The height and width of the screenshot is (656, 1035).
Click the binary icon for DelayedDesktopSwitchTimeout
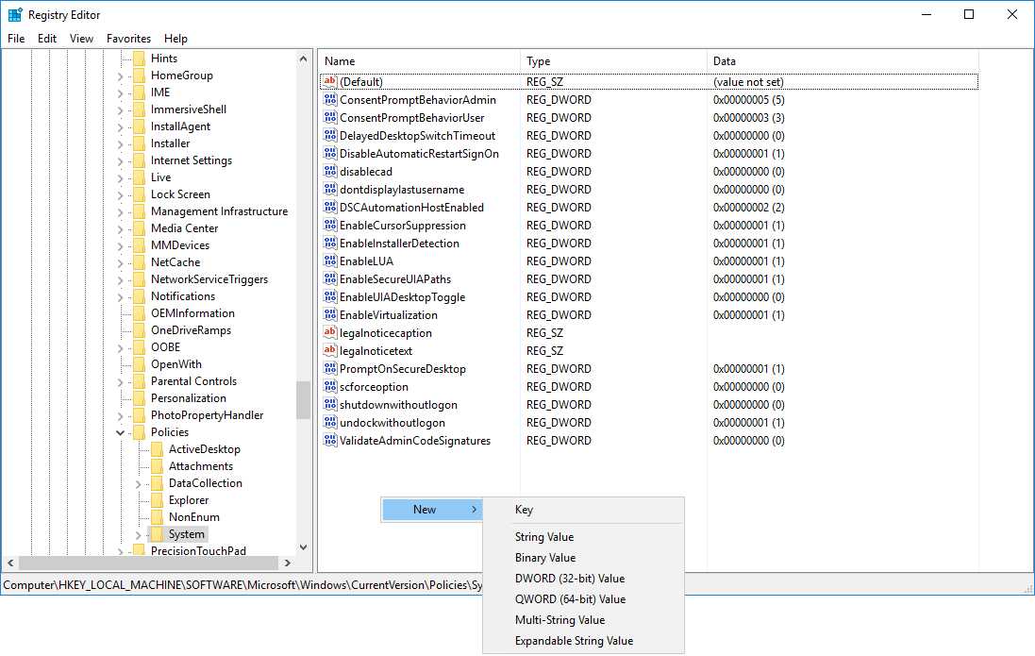(x=330, y=135)
